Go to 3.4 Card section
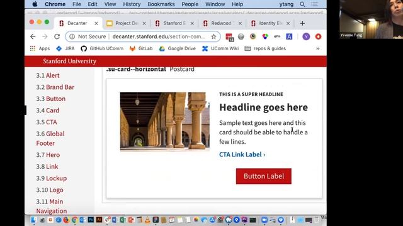 (48, 110)
